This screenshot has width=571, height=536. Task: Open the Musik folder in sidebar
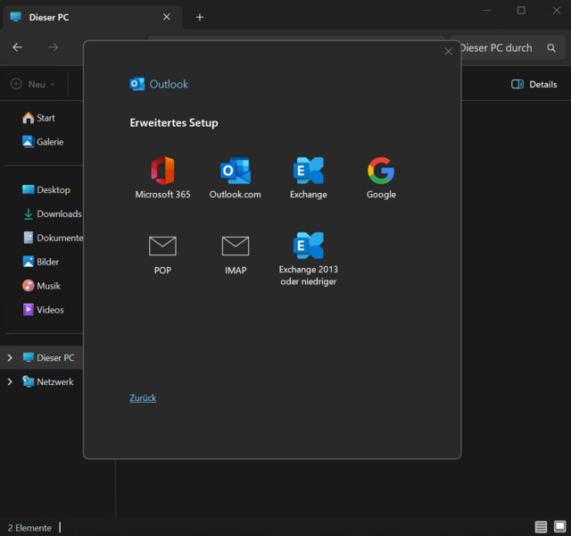coord(41,286)
